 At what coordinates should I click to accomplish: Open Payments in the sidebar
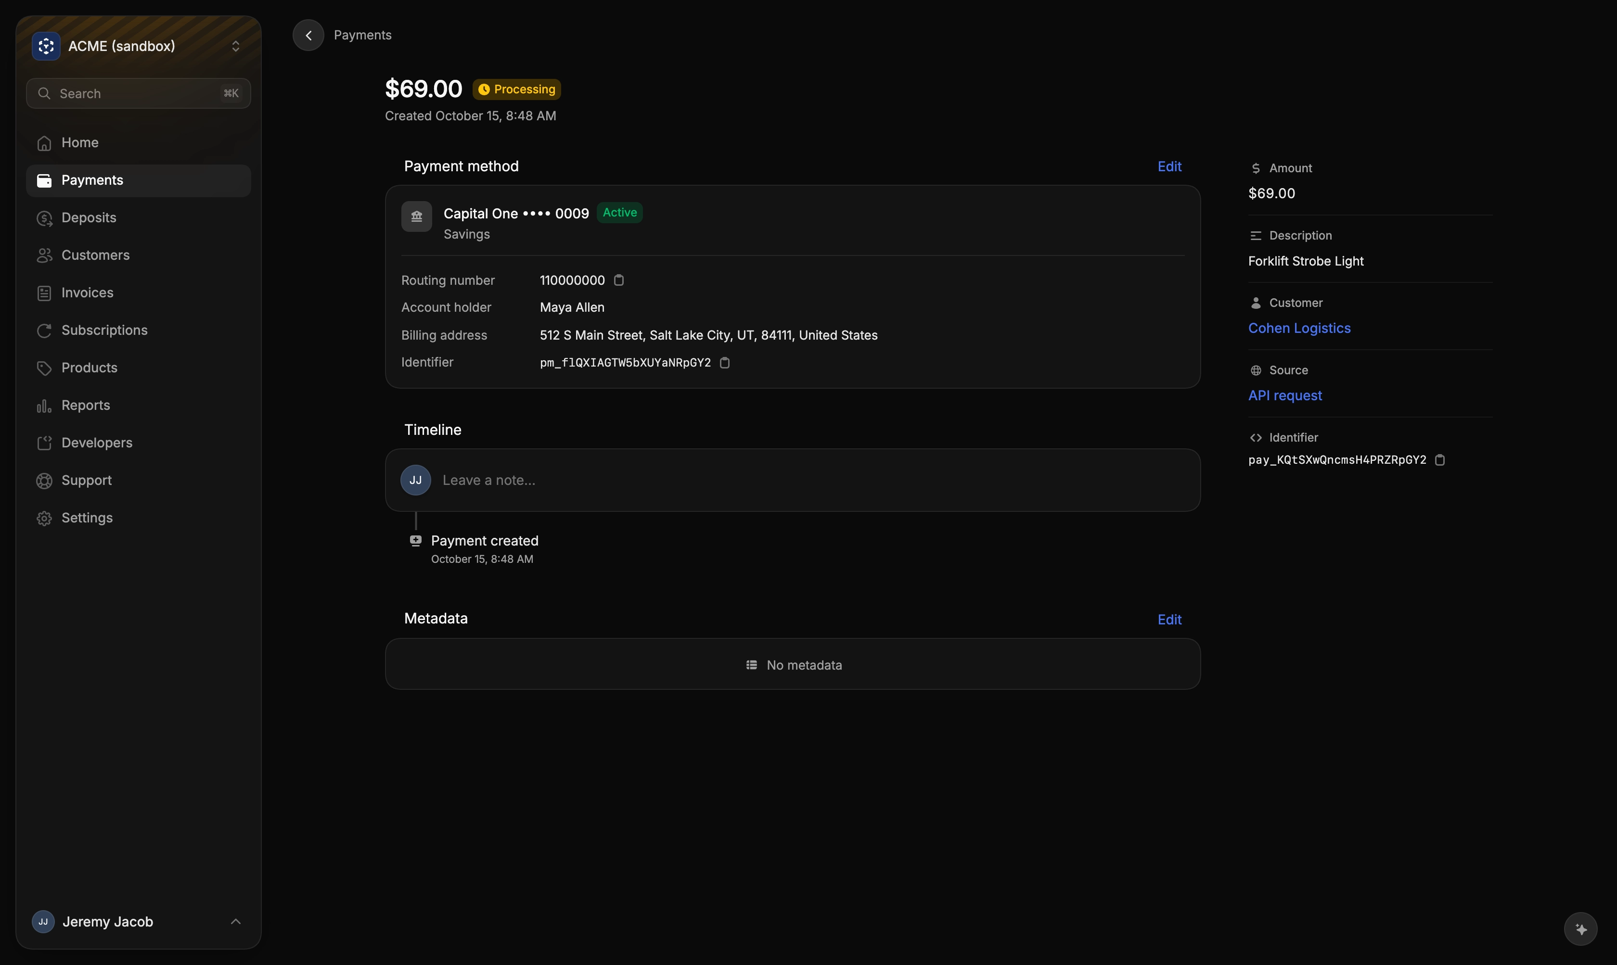point(139,180)
